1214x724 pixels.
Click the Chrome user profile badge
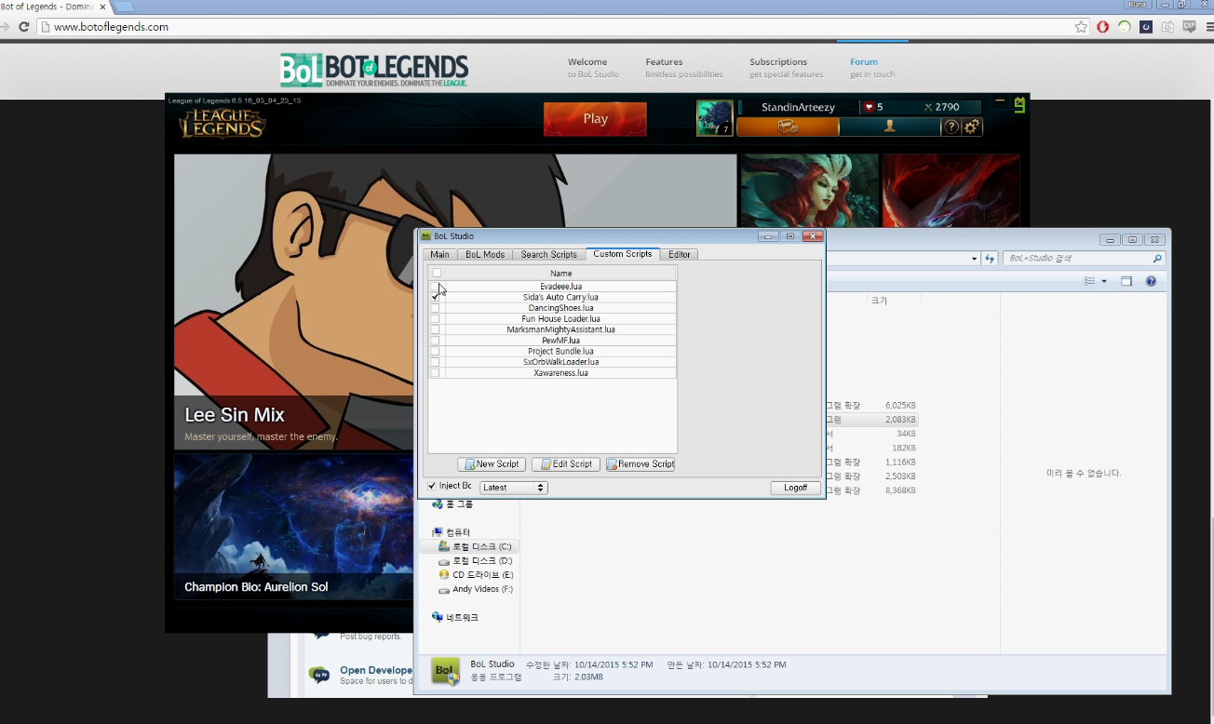[1137, 5]
